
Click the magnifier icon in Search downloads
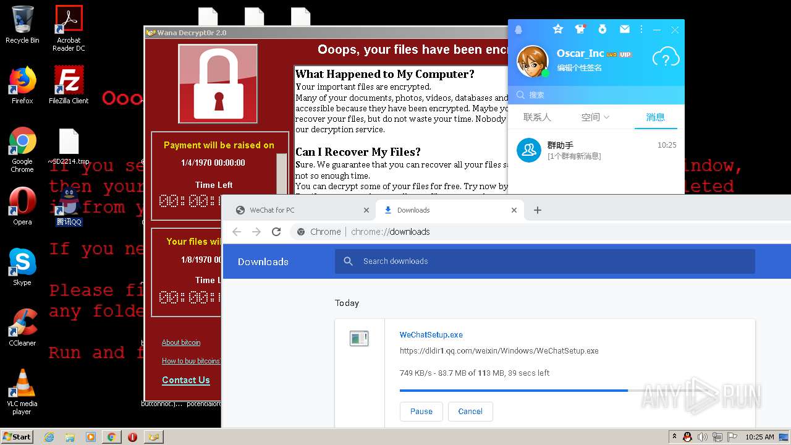tap(349, 261)
